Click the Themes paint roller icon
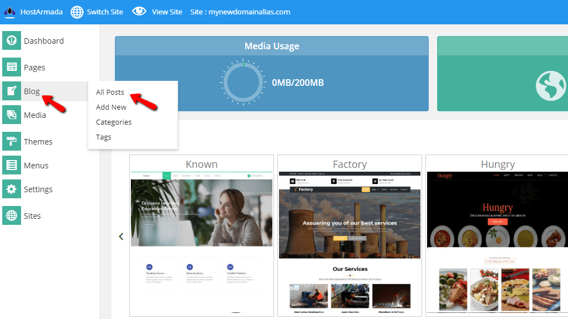Viewport: 568px width, 319px height. point(12,141)
